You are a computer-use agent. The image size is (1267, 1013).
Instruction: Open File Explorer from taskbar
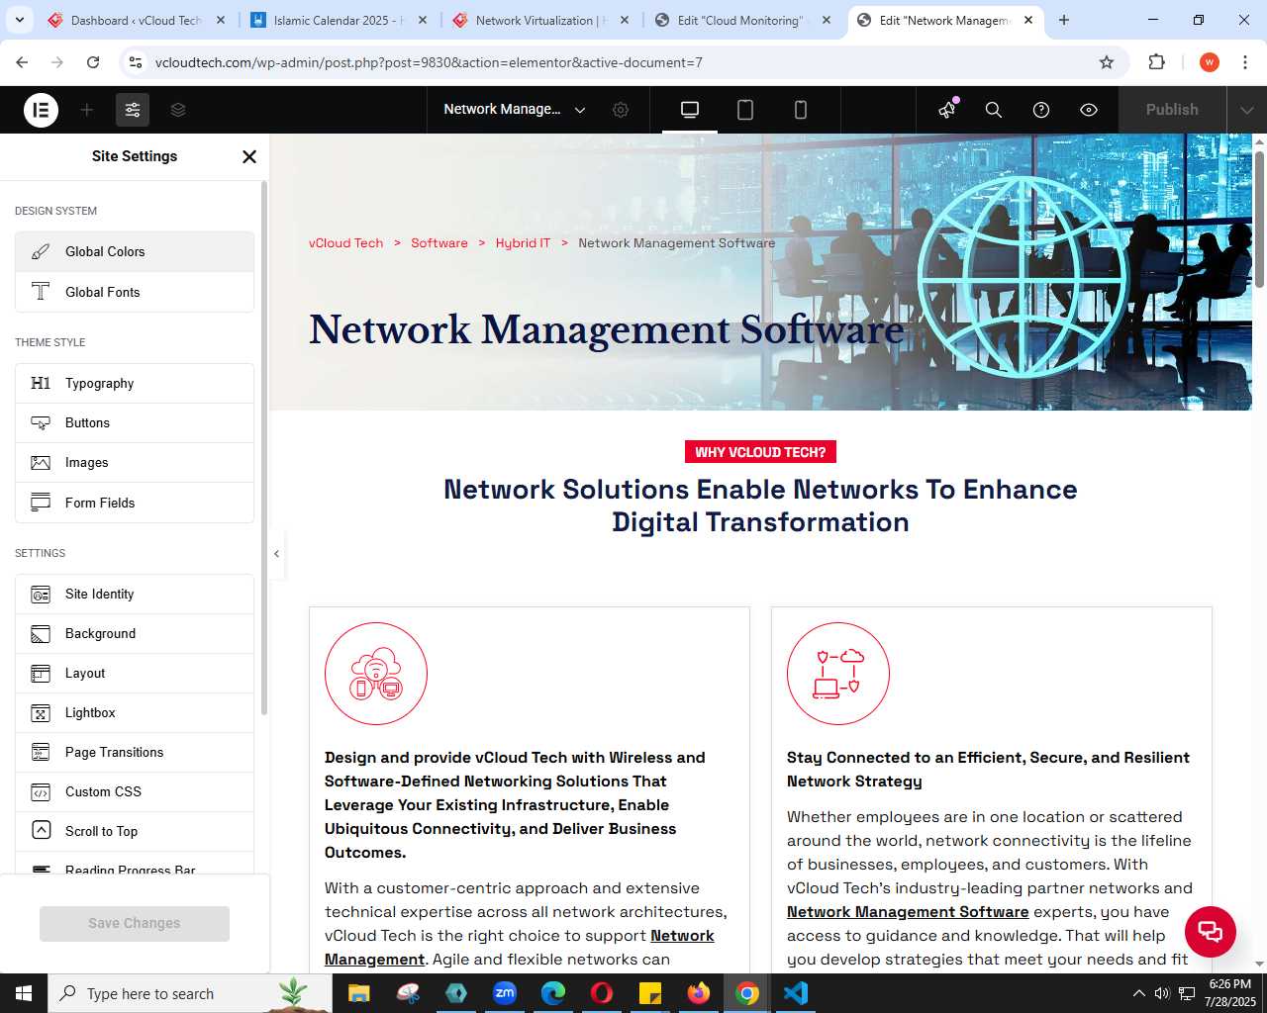click(x=358, y=993)
